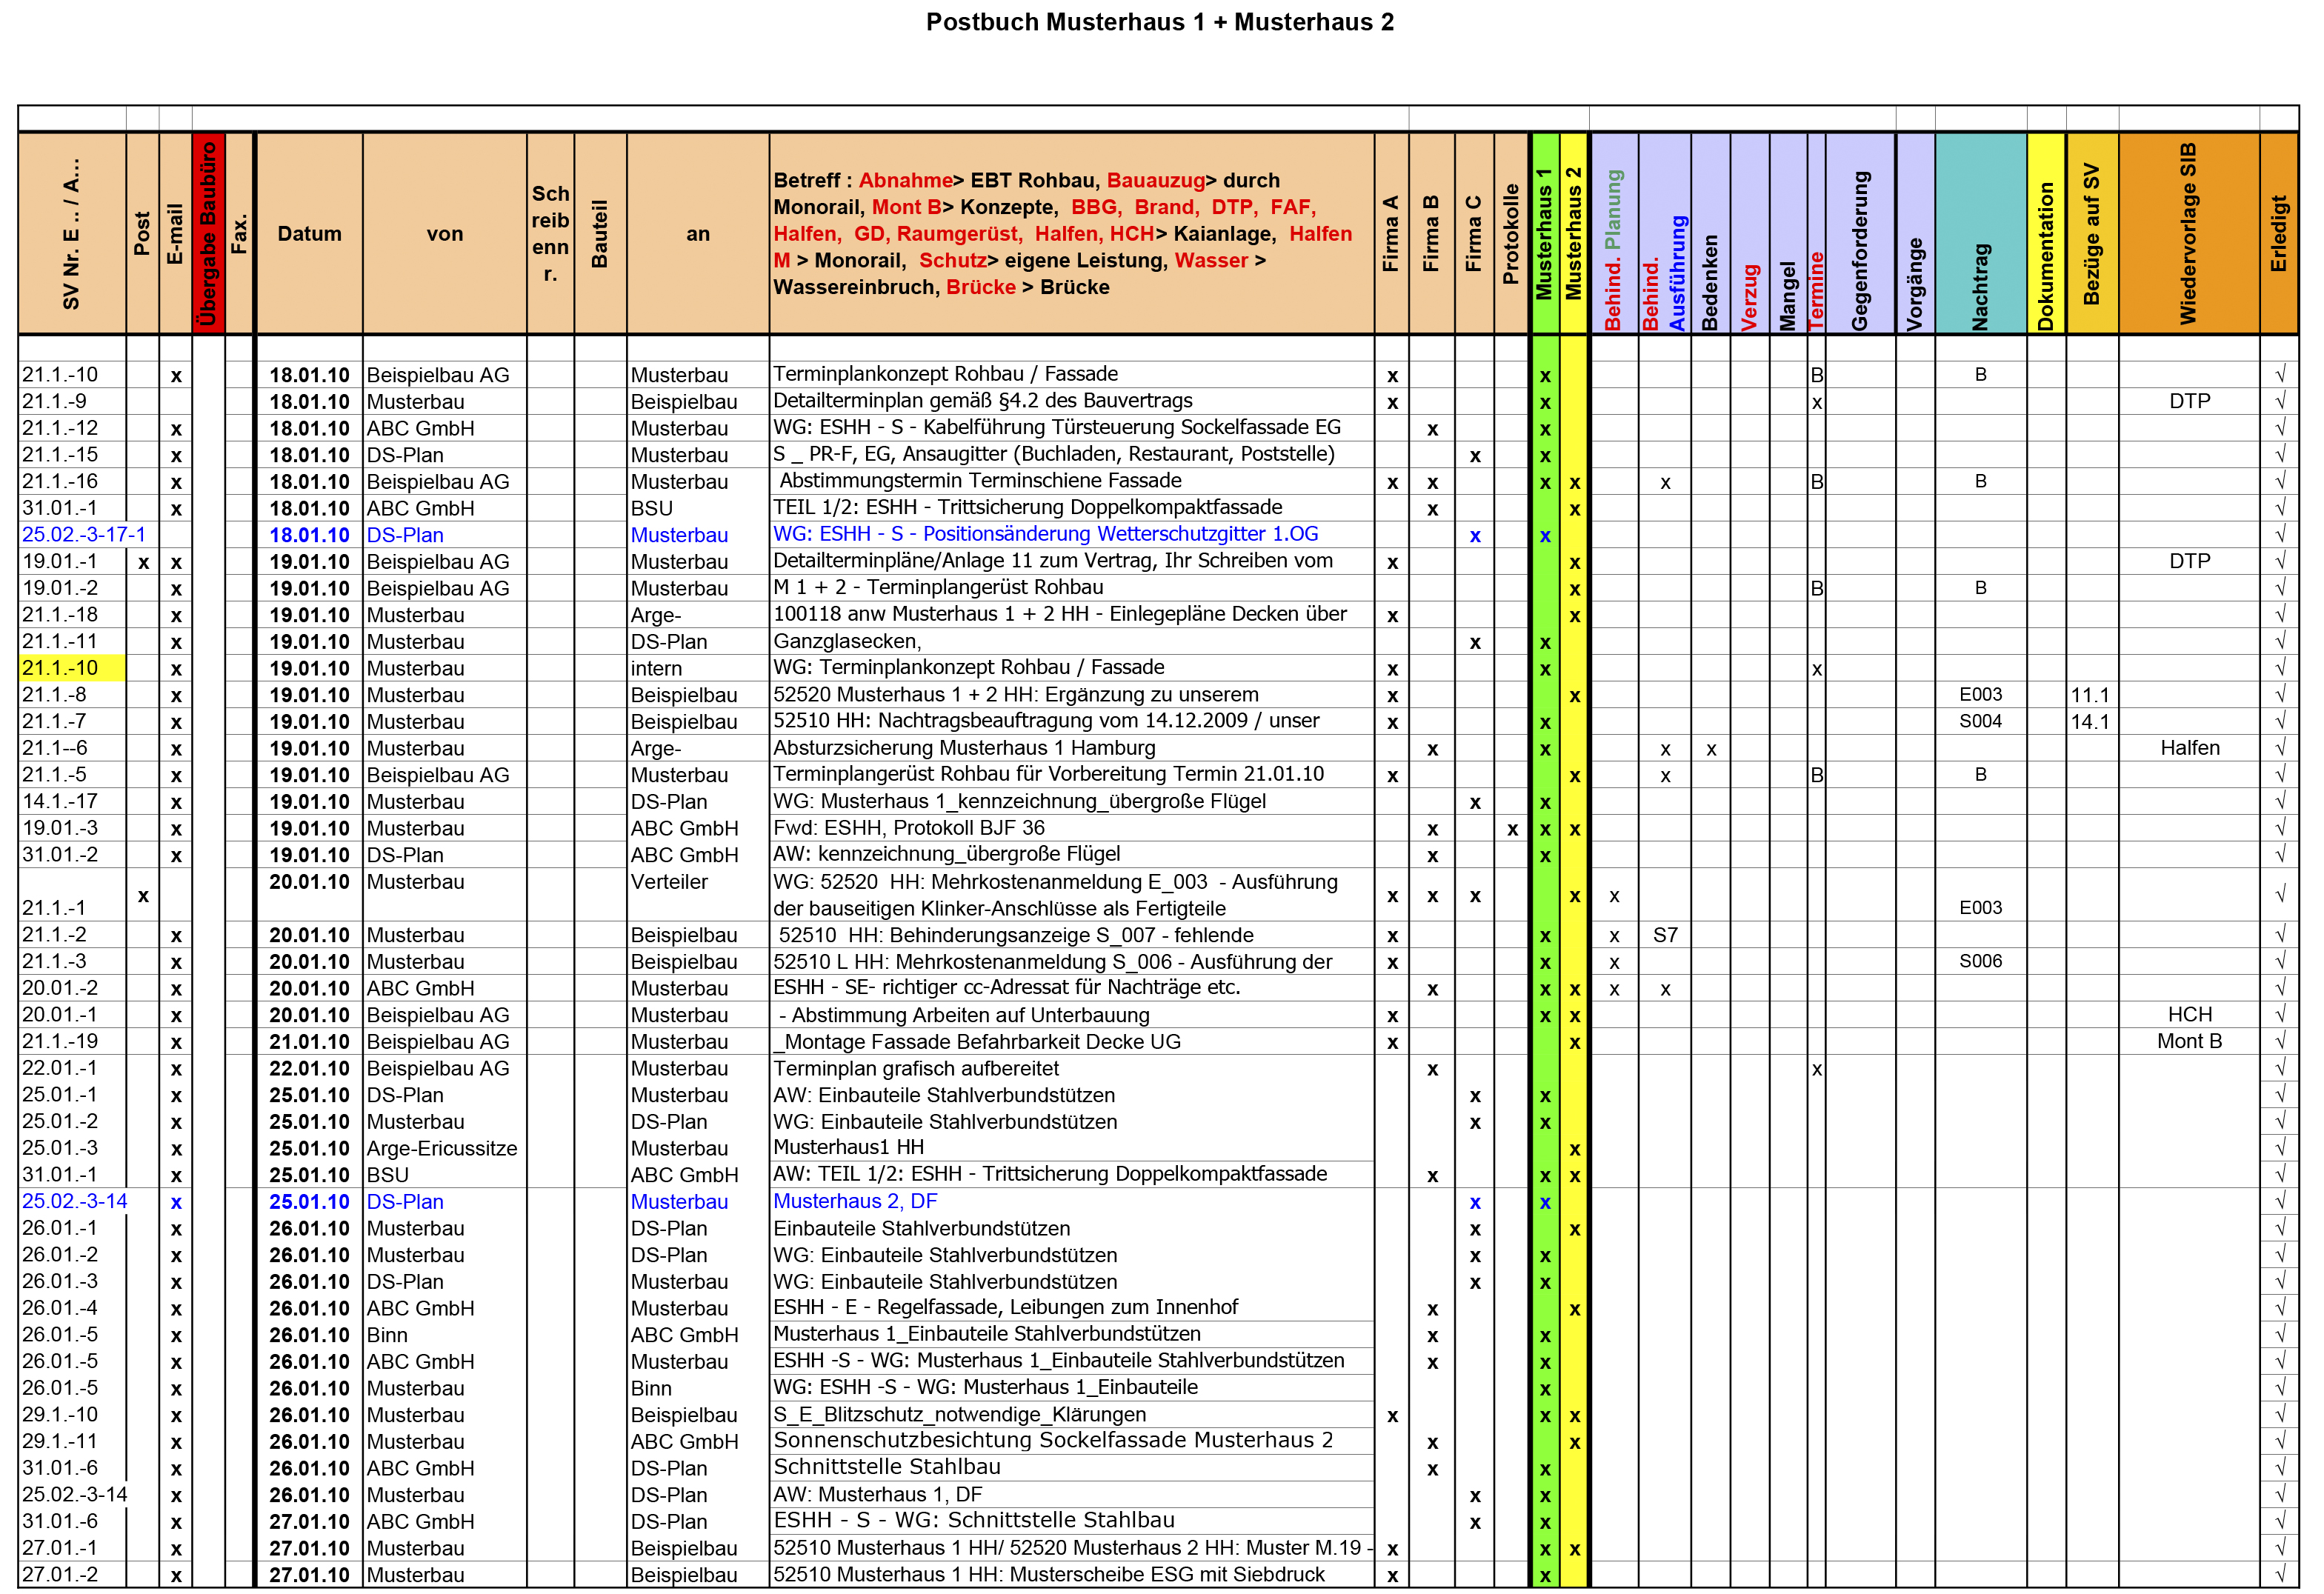
Task: Click the blue subject 'Musterhaus 2, DF'
Action: 855,1201
